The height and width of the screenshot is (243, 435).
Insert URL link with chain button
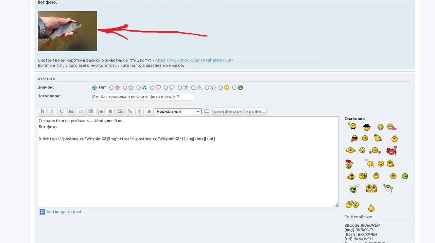click(130, 111)
